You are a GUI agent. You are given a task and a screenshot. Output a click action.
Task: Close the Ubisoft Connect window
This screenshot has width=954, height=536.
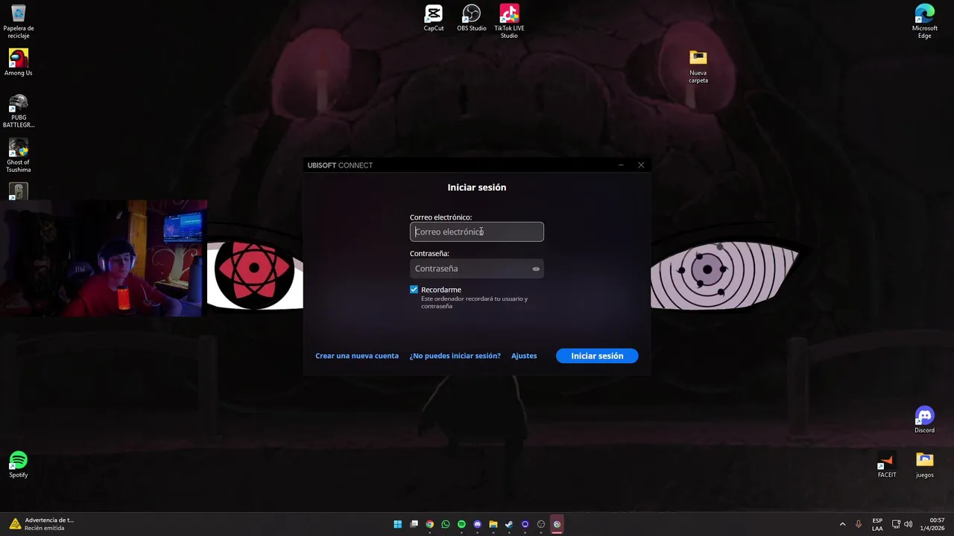[x=641, y=165]
